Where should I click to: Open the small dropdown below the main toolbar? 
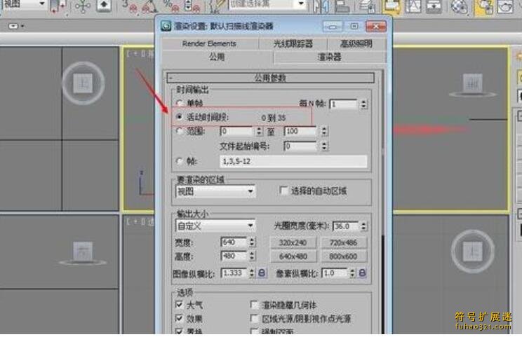(x=15, y=26)
